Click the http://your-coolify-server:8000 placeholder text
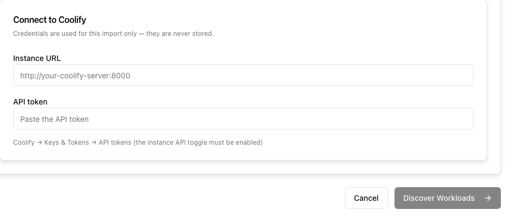This screenshot has width=514, height=222. pyautogui.click(x=75, y=76)
